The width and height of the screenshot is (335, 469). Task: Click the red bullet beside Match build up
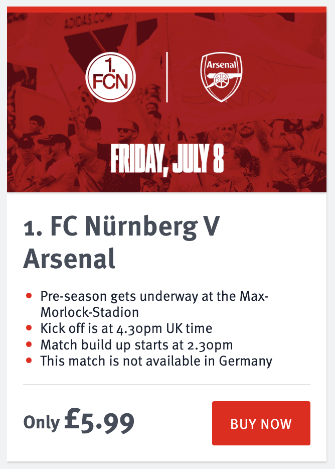pyautogui.click(x=29, y=344)
